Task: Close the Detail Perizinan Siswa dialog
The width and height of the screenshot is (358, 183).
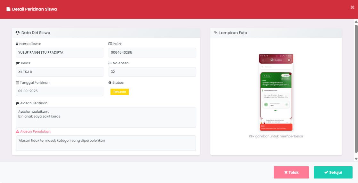Action: pyautogui.click(x=352, y=7)
